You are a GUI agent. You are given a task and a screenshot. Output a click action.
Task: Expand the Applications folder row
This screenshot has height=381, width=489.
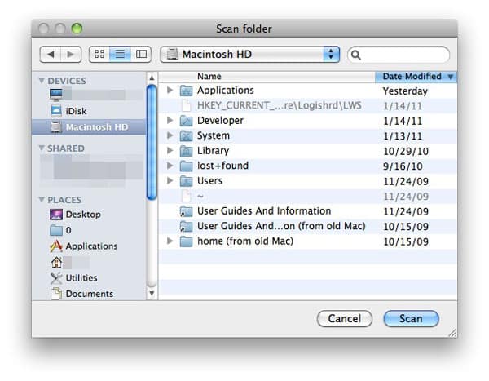pyautogui.click(x=170, y=91)
